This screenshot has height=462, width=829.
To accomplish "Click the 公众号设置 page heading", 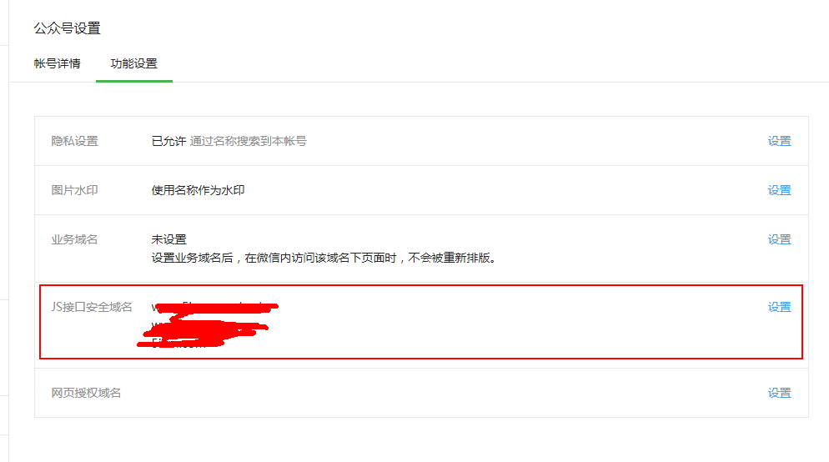I will click(x=68, y=28).
